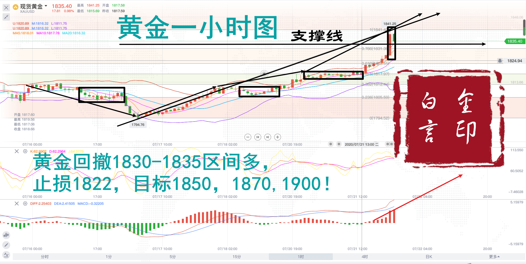
Task: Click the price alert bell at 1824.94
Action: point(500,61)
